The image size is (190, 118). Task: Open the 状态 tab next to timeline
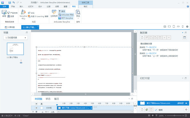[x=48, y=99]
